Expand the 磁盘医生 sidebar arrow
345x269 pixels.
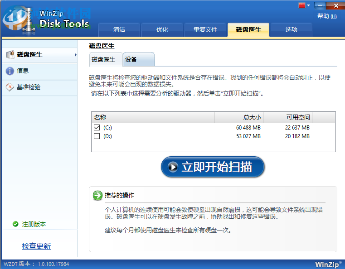tap(75, 55)
